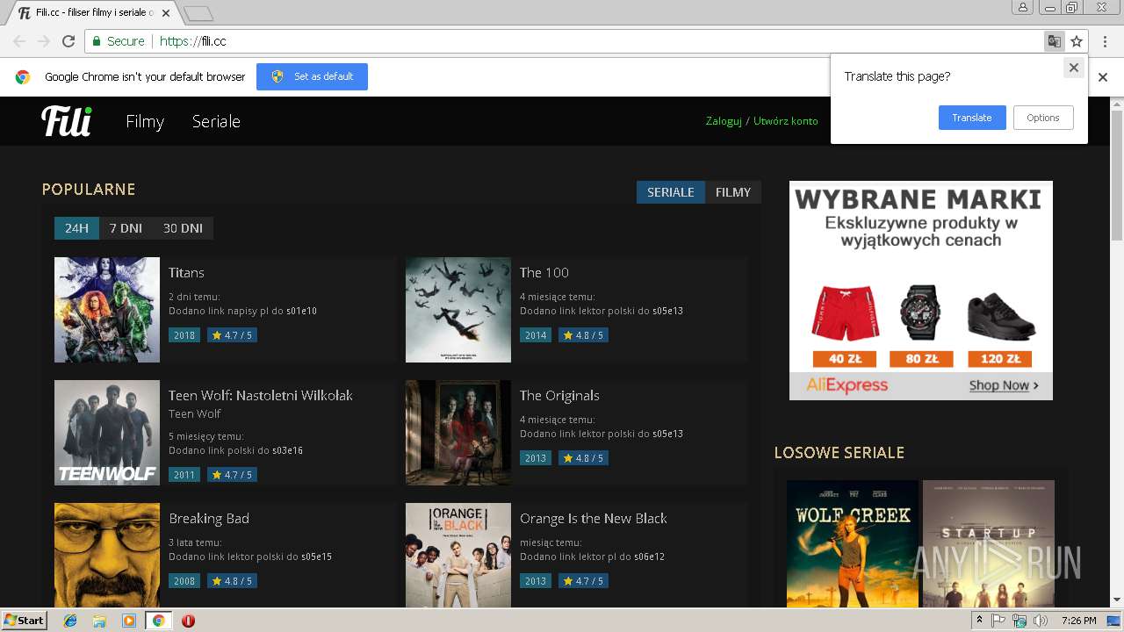This screenshot has height=632, width=1124.
Task: Click Utwórz konto link
Action: (x=785, y=121)
